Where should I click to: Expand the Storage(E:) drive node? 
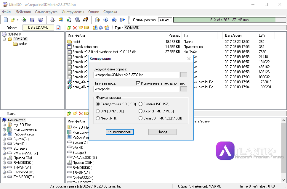[4, 148]
